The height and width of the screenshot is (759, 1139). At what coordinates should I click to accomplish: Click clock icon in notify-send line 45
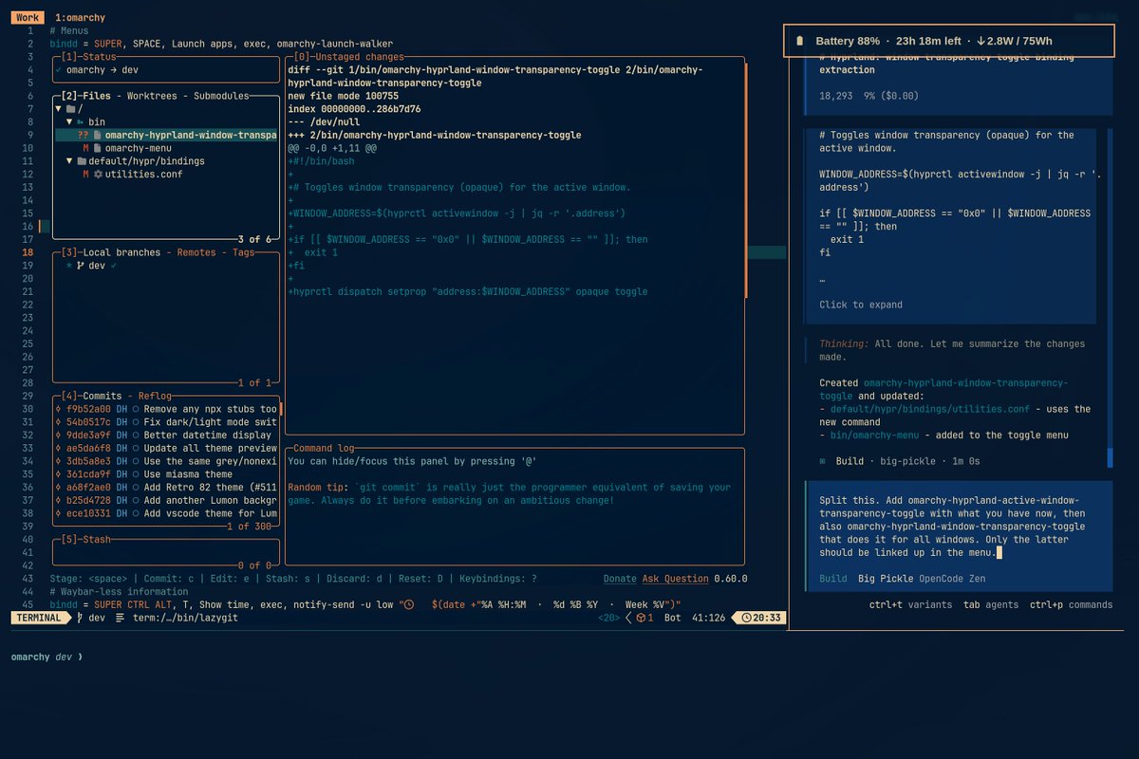408,604
